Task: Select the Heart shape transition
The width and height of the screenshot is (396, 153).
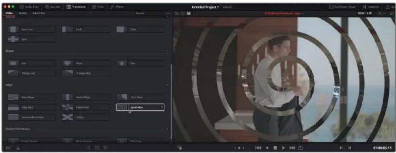Action: pos(86,63)
